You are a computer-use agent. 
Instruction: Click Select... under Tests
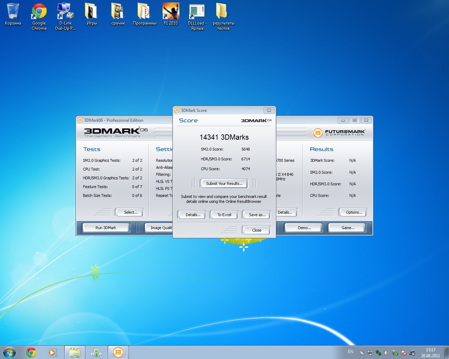coord(129,212)
